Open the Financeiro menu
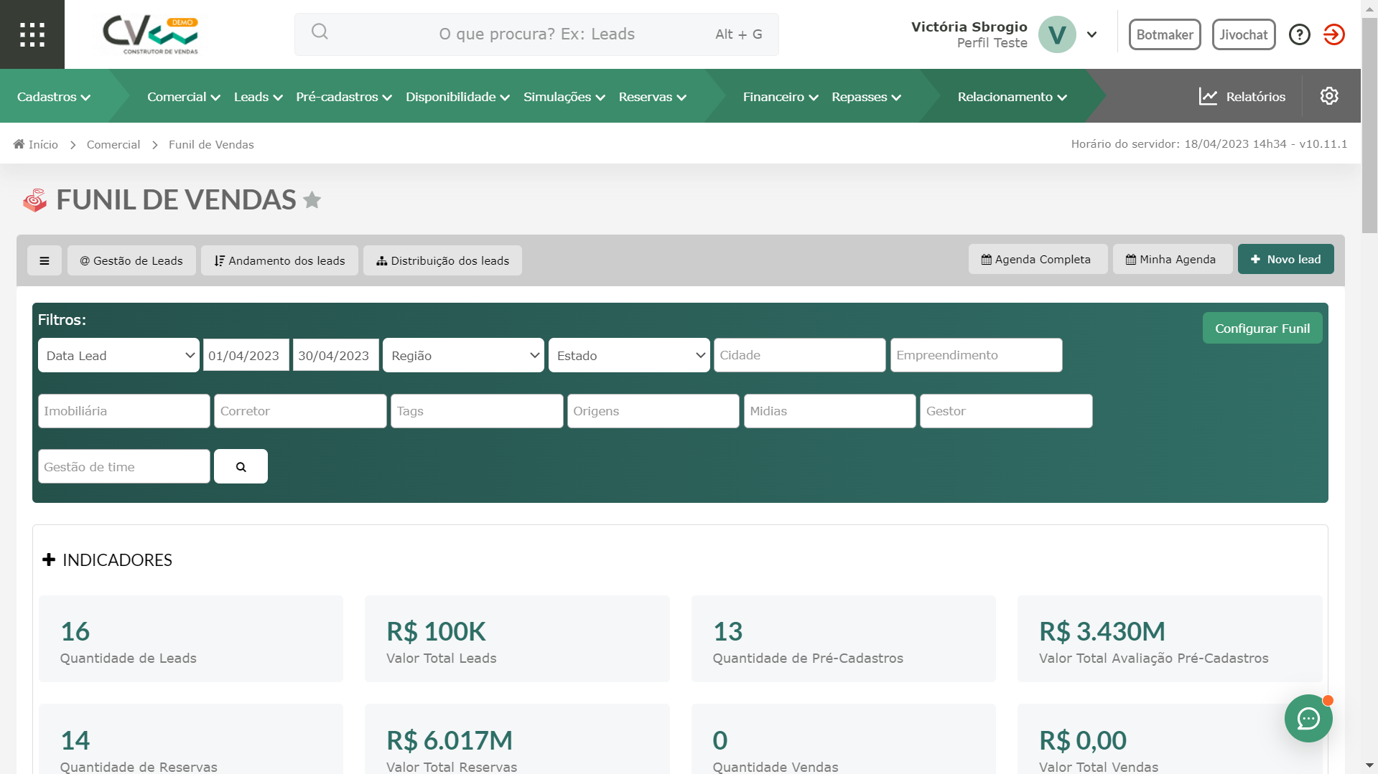This screenshot has height=774, width=1378. 780,97
